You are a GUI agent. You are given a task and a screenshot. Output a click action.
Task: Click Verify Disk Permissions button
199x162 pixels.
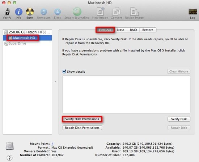point(82,119)
